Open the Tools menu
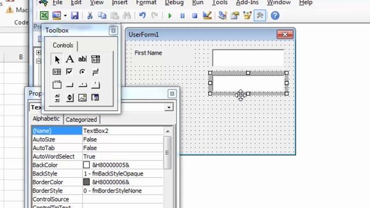This screenshot has width=370, height=208. pos(220,2)
